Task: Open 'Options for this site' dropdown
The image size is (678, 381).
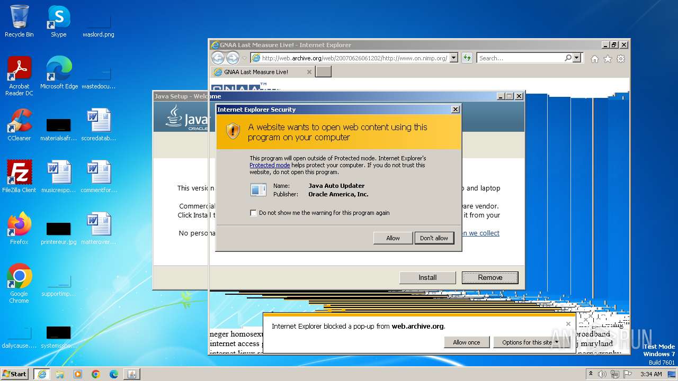Action: pyautogui.click(x=530, y=342)
